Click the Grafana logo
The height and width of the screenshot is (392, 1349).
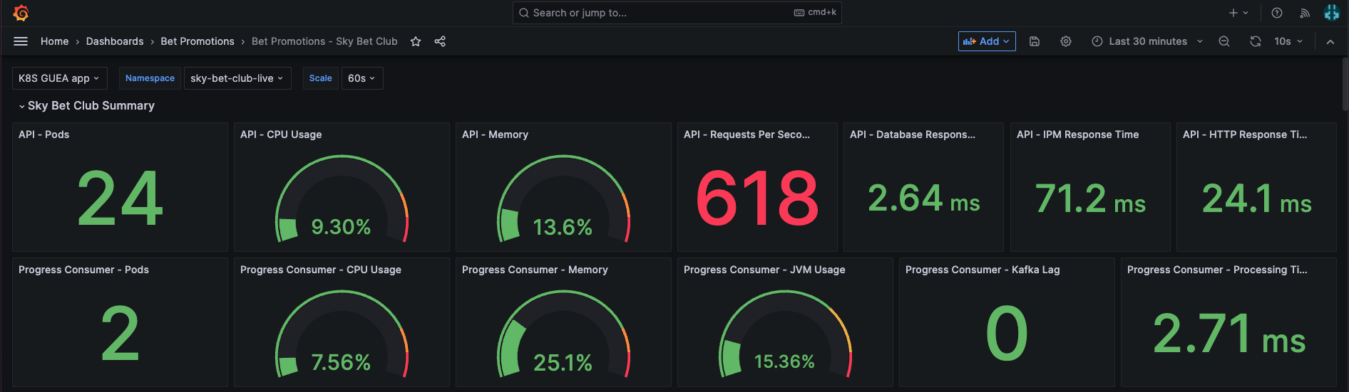pos(21,13)
